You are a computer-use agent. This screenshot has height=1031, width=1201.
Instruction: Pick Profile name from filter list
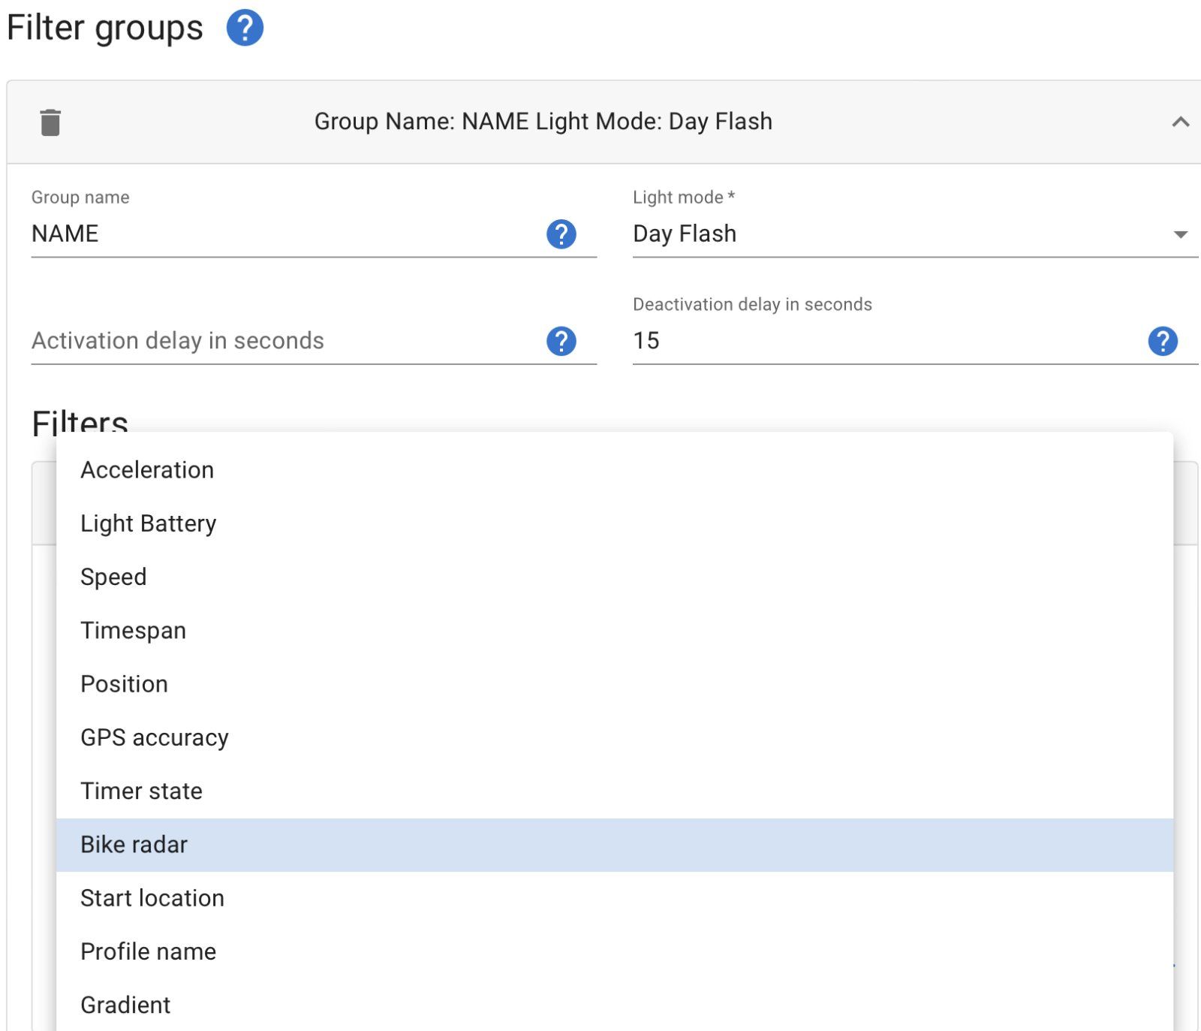coord(149,951)
